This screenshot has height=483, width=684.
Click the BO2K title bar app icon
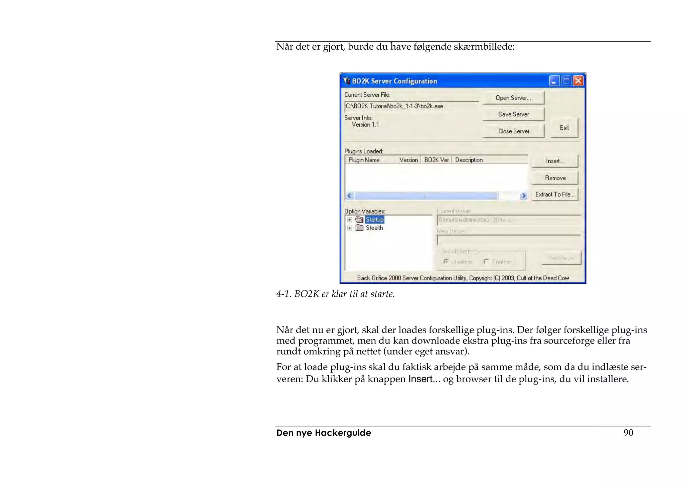click(x=347, y=81)
